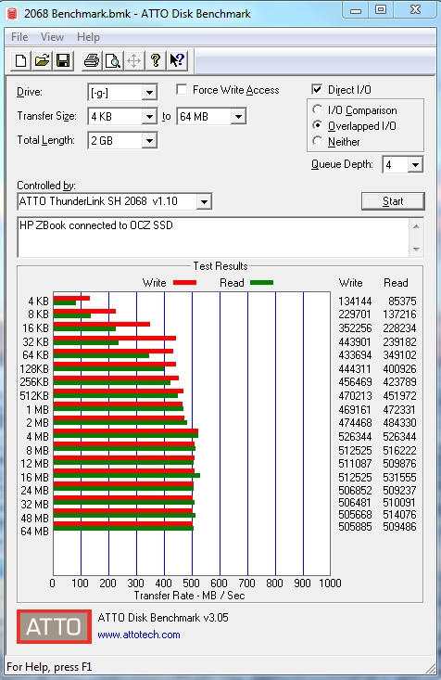
Task: Click the green Read legend swatch
Action: click(261, 283)
